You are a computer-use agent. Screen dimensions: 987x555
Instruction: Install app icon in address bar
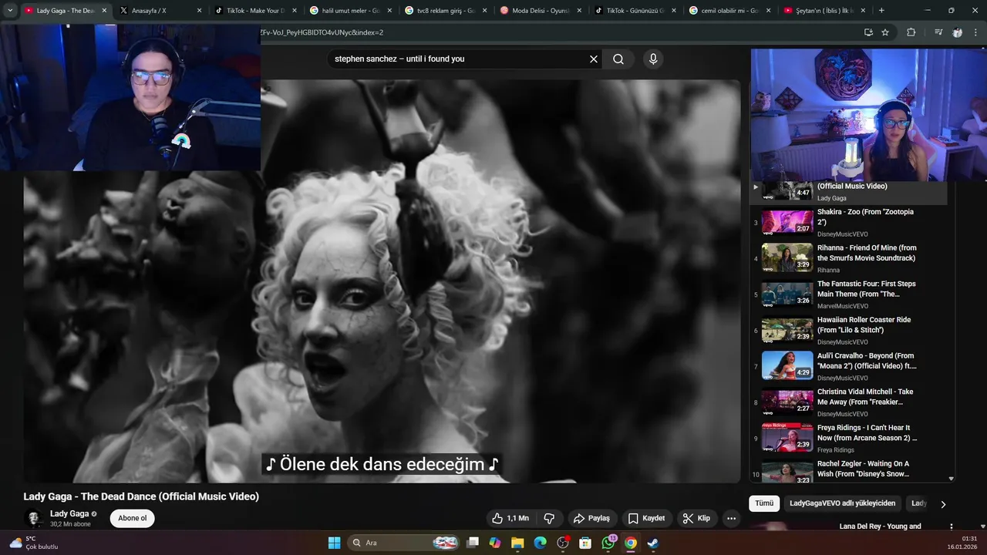click(x=868, y=32)
